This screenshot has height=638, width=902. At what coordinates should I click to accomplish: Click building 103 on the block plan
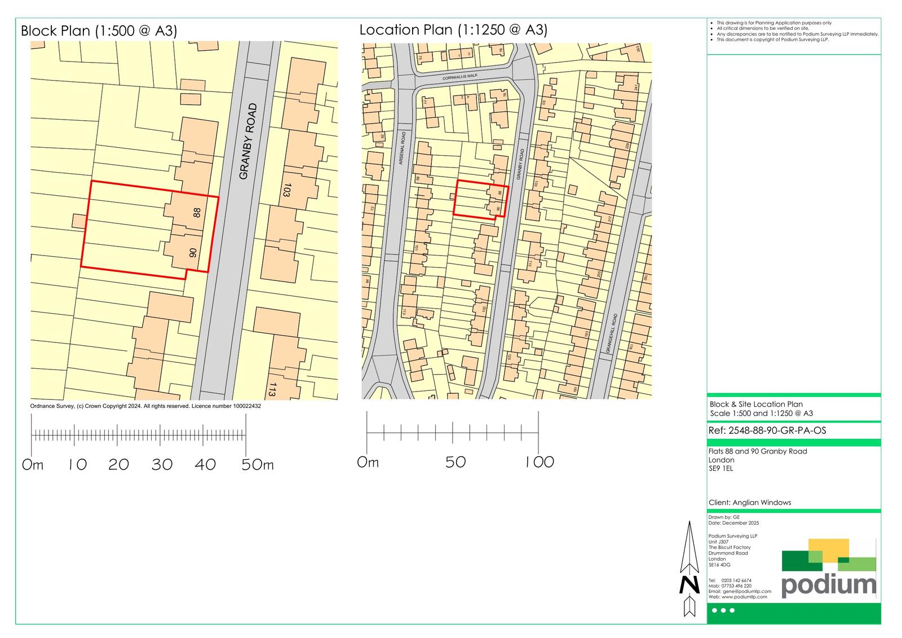(286, 190)
